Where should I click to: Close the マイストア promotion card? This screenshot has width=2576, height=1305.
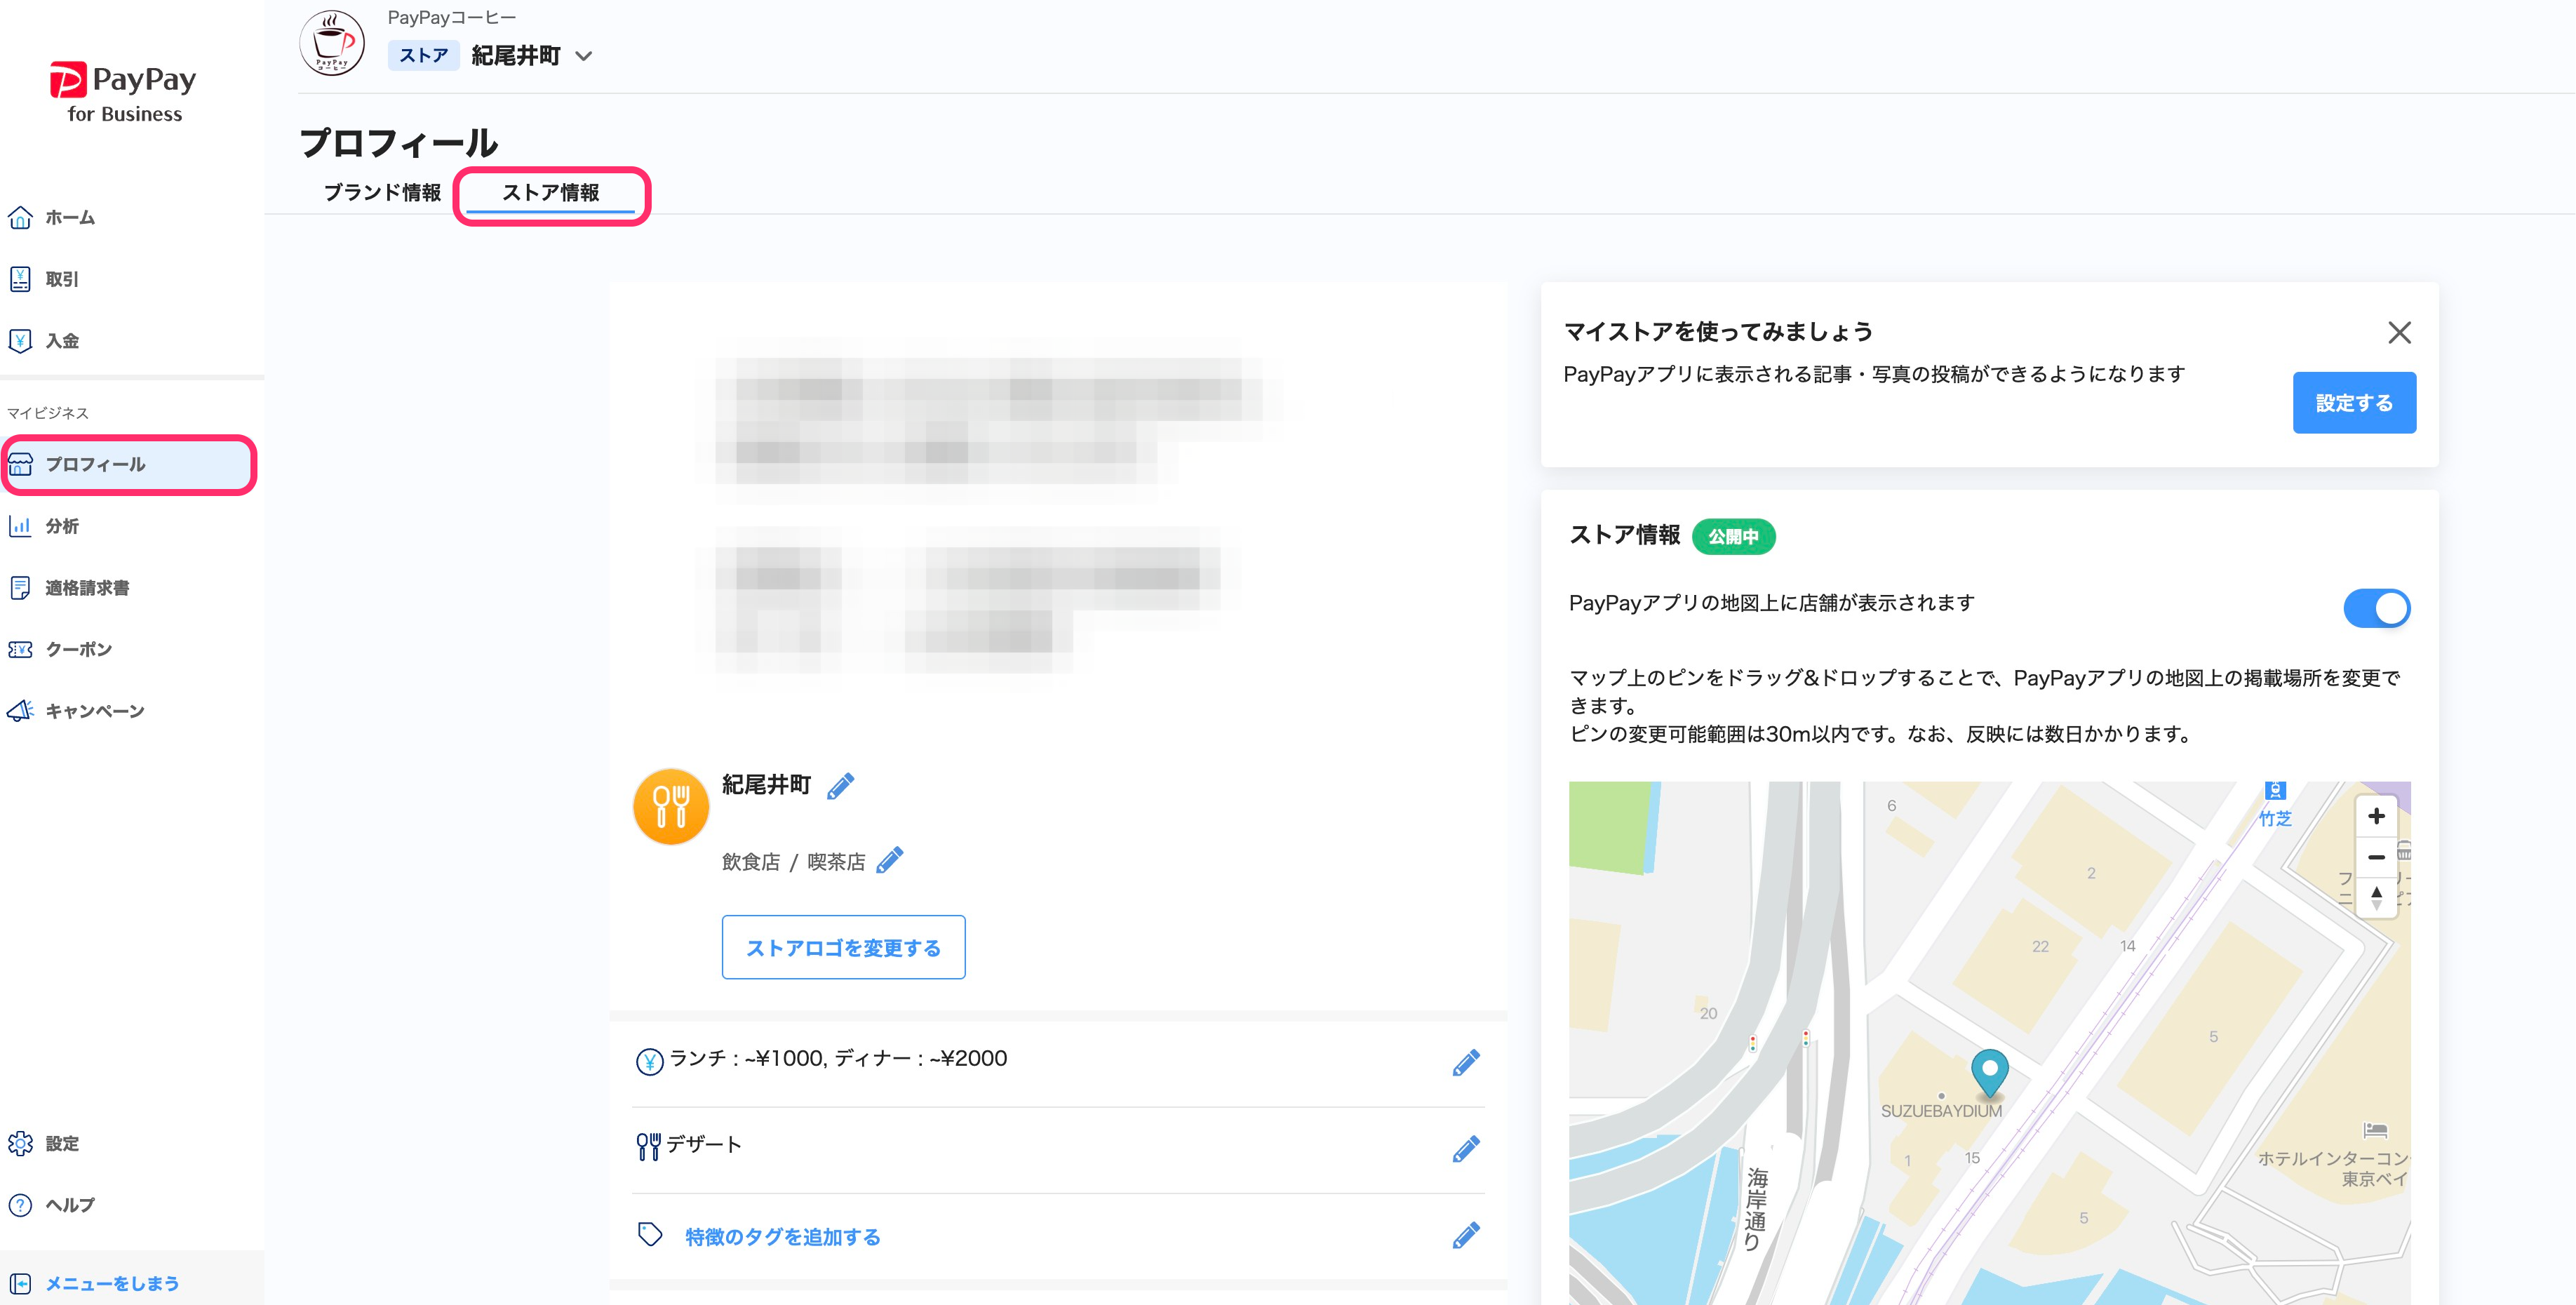2399,333
